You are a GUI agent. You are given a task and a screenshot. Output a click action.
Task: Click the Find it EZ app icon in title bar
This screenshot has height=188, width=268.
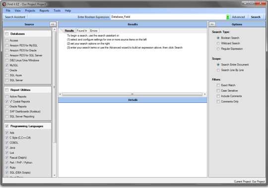click(x=4, y=4)
